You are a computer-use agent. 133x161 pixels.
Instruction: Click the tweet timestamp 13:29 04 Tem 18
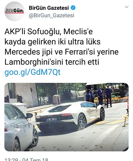[26, 159]
